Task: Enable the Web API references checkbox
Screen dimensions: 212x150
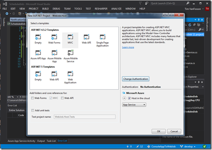Action: pyautogui.click(x=62, y=98)
